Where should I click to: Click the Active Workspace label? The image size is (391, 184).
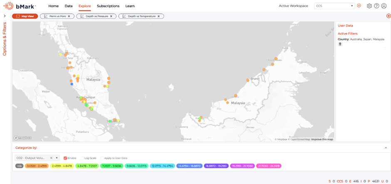click(293, 6)
